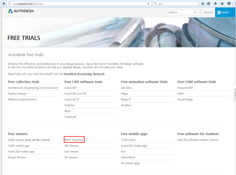Viewport: 236px width, 175px height.
Task: Open the PowerShape trial link
Action: 185,99
